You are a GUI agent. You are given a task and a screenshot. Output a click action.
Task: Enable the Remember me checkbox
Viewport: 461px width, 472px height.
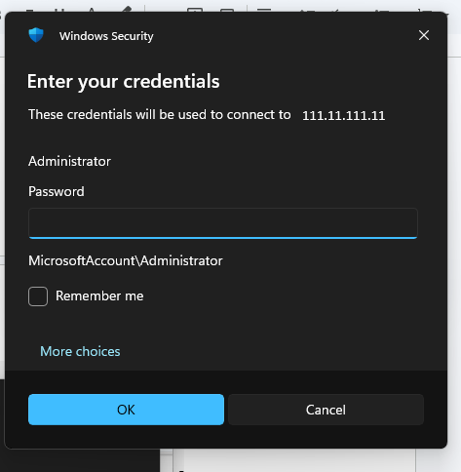[x=38, y=296]
